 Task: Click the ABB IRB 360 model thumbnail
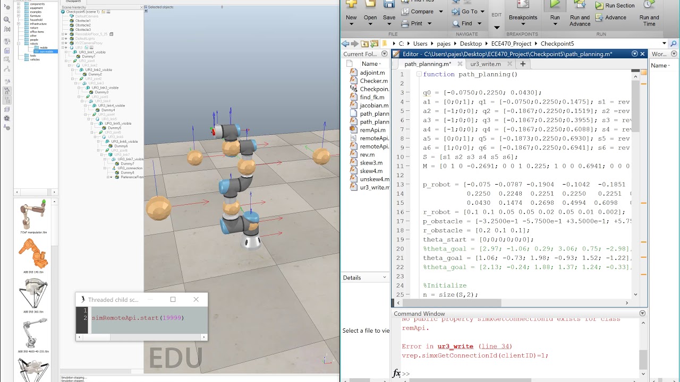(x=33, y=293)
